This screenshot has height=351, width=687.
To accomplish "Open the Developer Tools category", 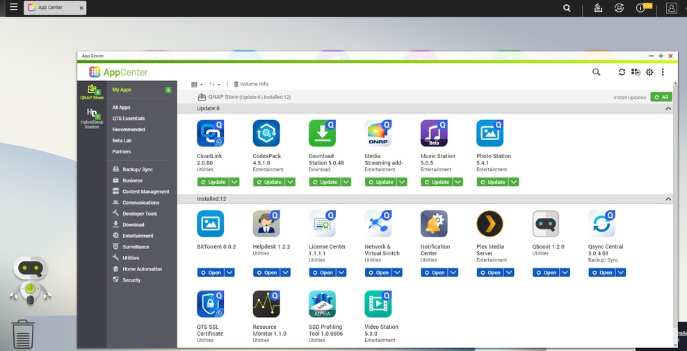I will (139, 214).
